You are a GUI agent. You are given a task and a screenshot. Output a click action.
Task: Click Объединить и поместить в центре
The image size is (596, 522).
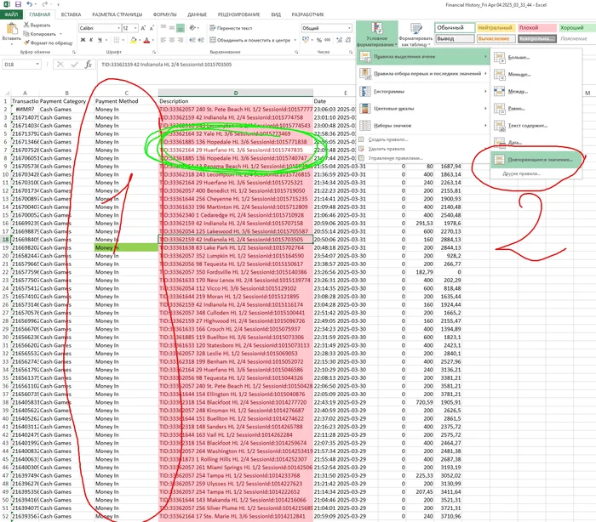pos(249,40)
